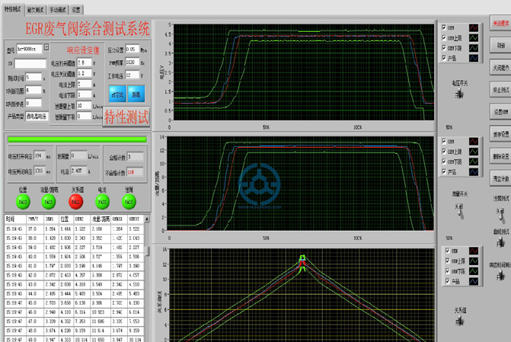Click the PWM value 45.0 table cell
Image resolution: width=511 pixels, height=342 pixels.
click(34, 303)
